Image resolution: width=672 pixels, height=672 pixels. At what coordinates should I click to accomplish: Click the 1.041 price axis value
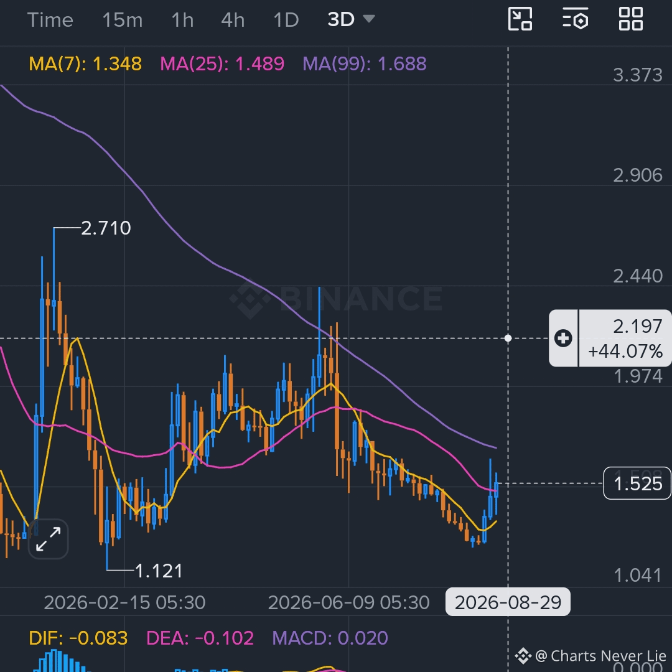click(638, 575)
